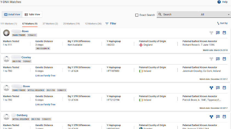Screen dimensions: 231x129
Task: Click haplogroup I-FT107800 text
Action: click(113, 71)
